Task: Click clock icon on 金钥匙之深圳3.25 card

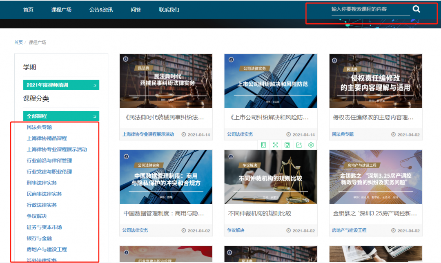Action: coord(394,230)
